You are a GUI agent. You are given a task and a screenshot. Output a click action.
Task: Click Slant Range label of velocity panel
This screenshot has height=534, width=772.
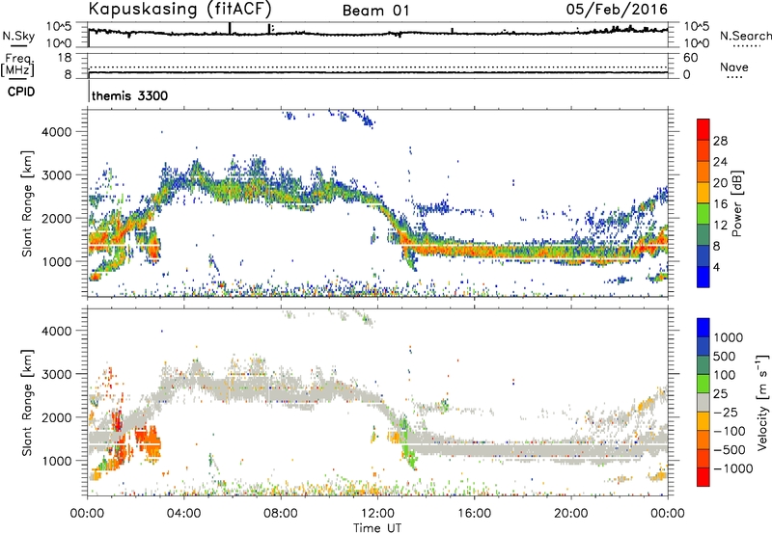point(27,403)
